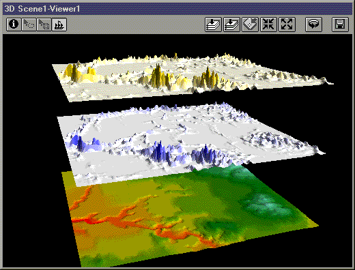Click the circular-arrow rotate viewer icon
The width and height of the screenshot is (355, 270).
(x=313, y=24)
